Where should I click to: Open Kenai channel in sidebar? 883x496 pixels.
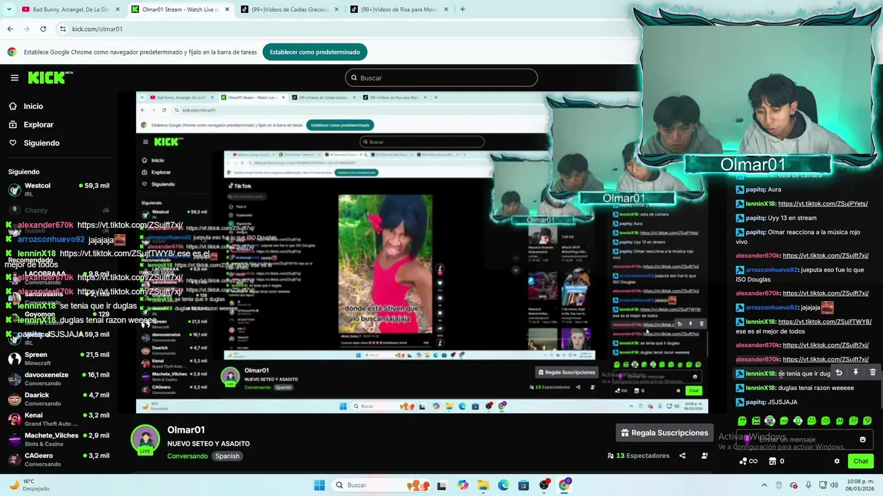tap(59, 419)
